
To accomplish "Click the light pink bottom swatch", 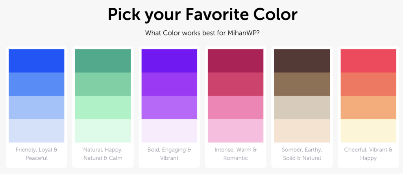I will click(235, 131).
